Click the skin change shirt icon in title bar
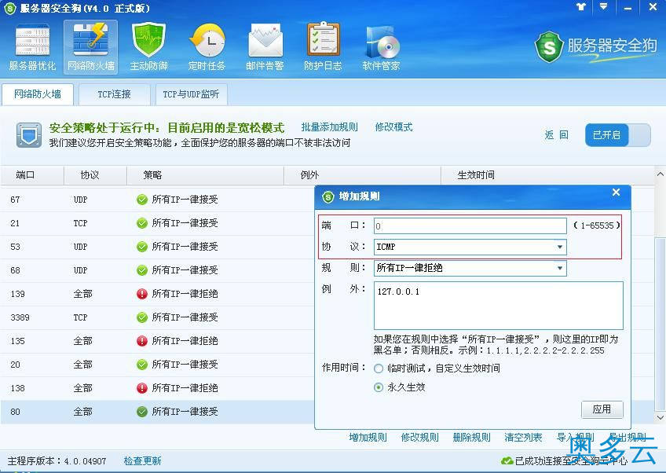 581,7
